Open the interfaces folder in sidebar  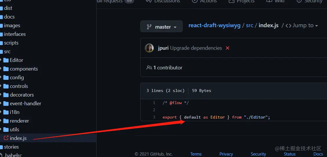click(x=14, y=34)
